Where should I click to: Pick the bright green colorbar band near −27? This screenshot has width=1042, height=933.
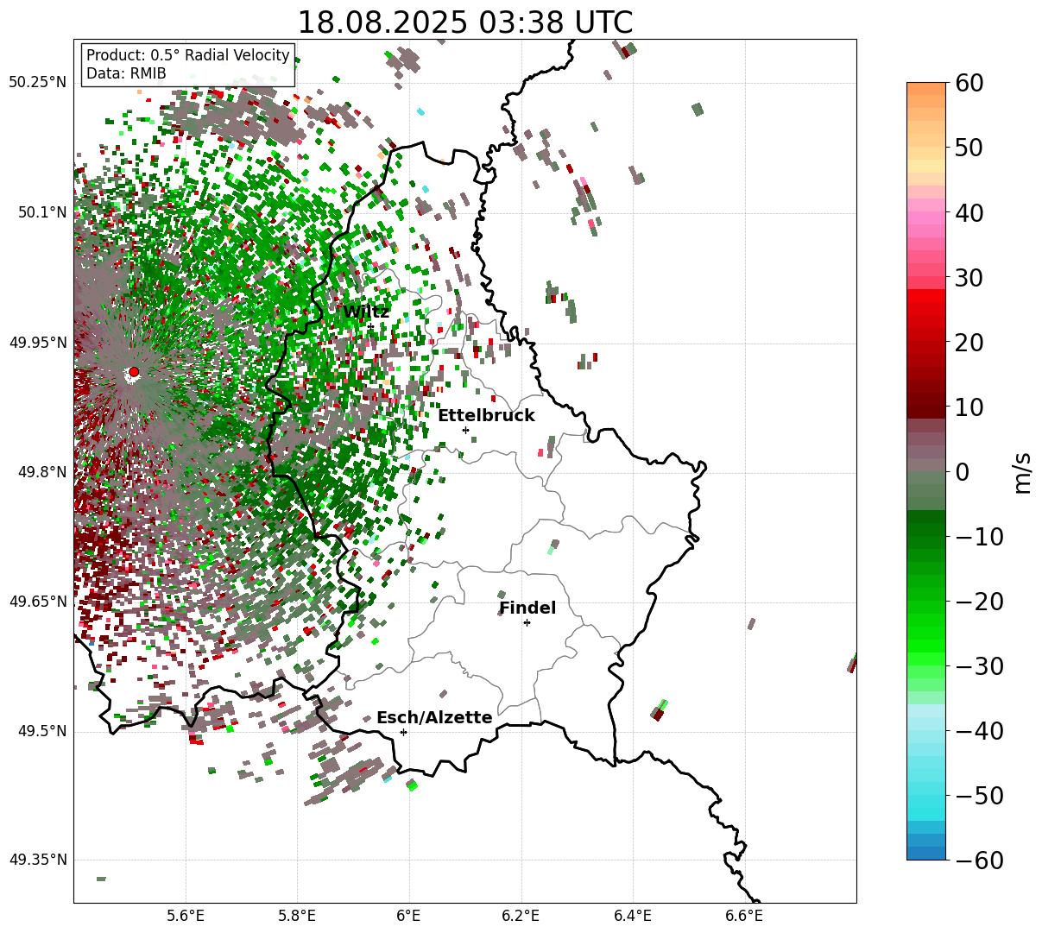926,646
